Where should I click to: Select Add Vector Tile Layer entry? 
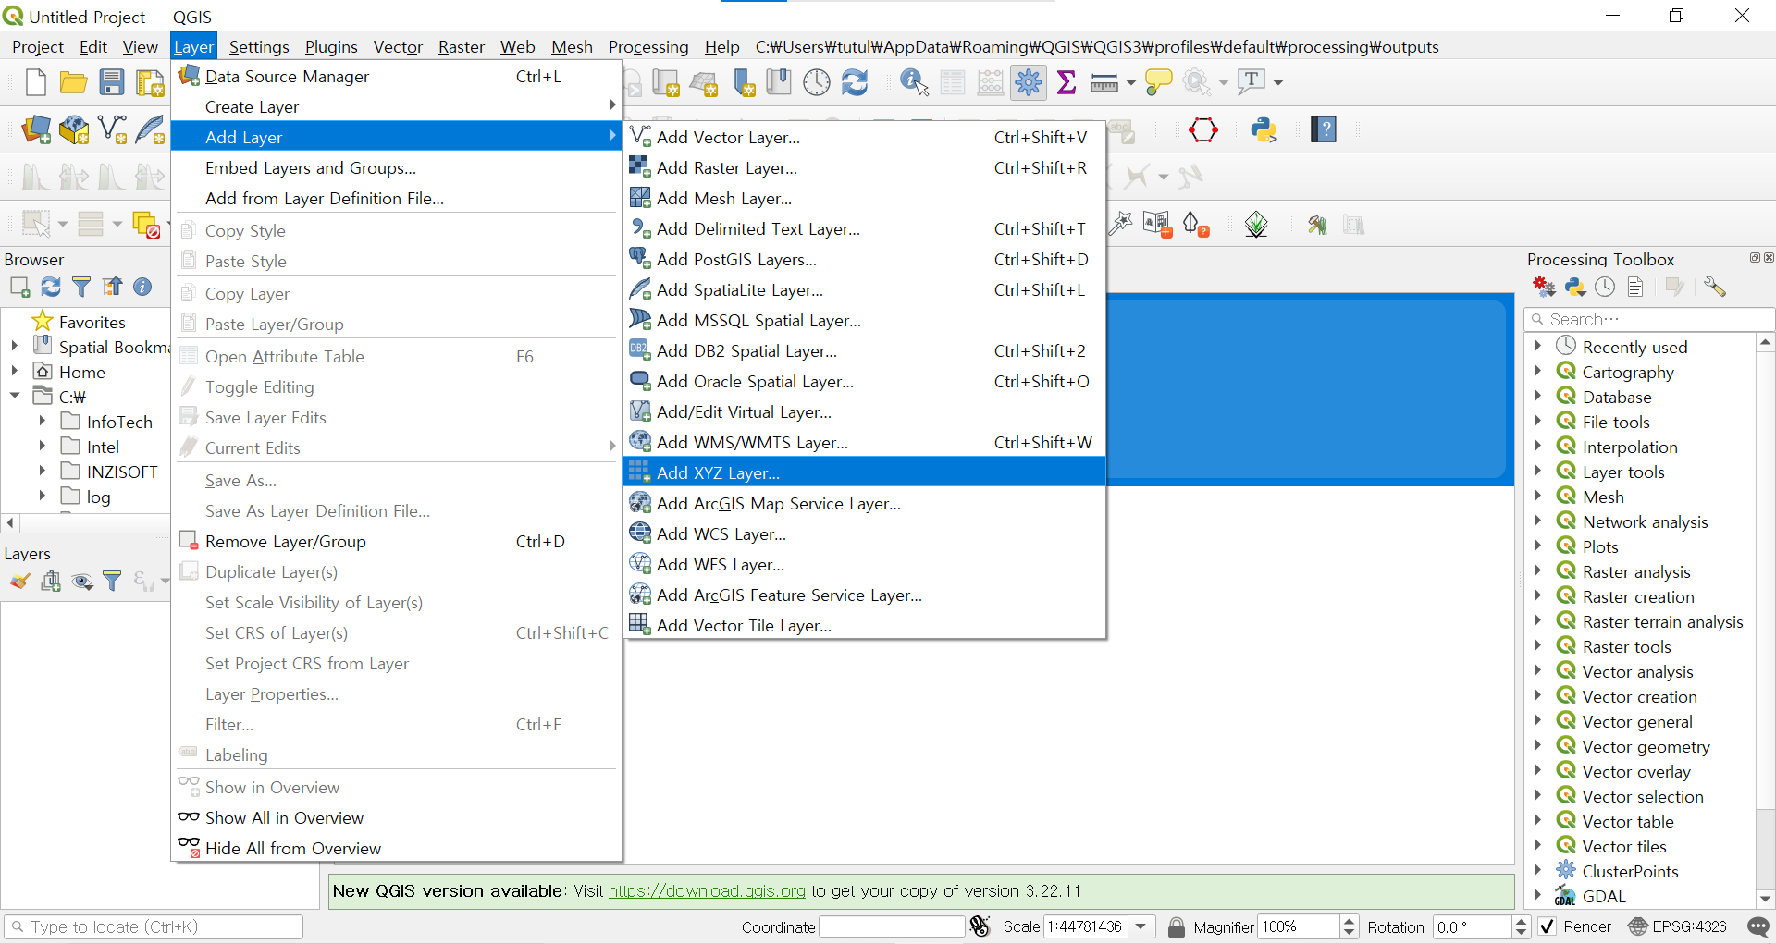coord(864,625)
